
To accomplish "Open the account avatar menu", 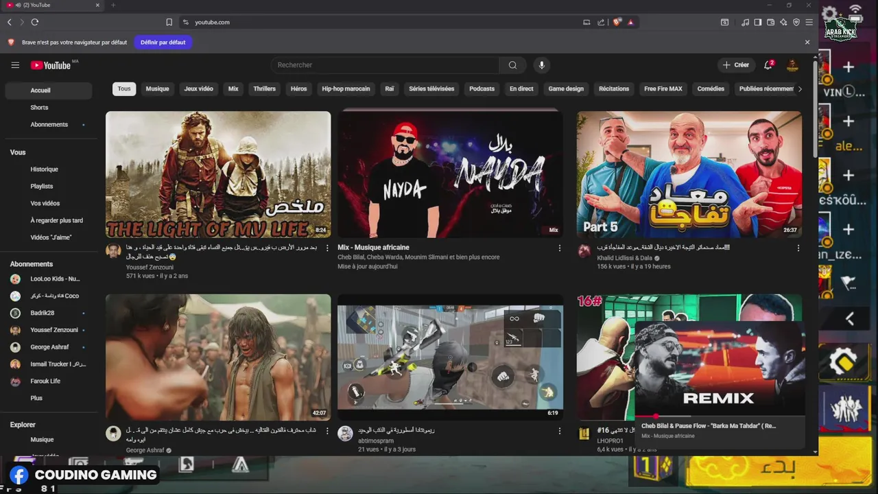I will click(792, 65).
